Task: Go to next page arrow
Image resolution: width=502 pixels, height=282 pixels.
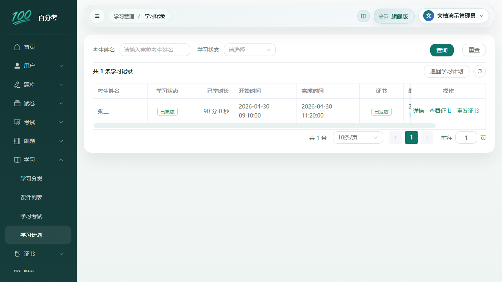Action: (427, 137)
